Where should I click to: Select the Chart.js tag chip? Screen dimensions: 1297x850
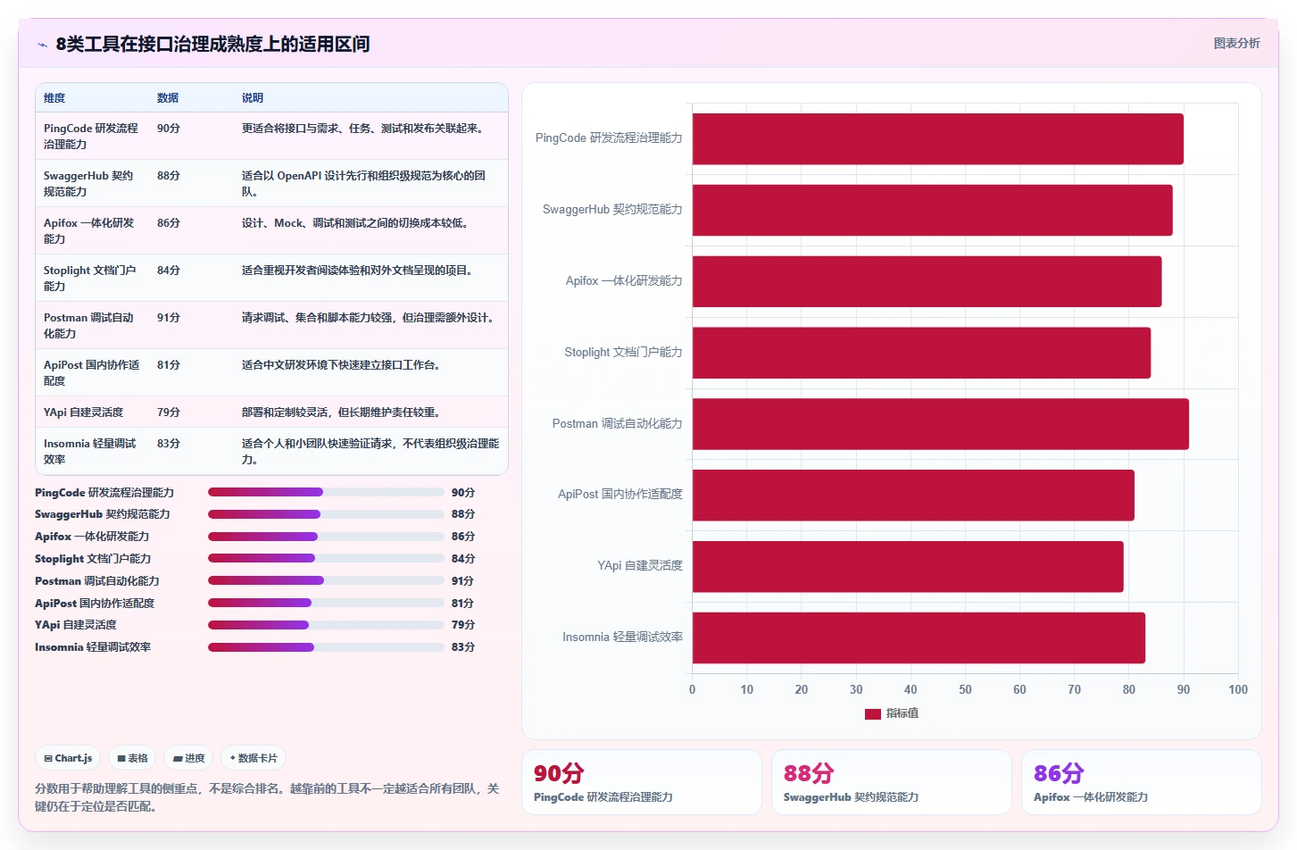[x=68, y=758]
